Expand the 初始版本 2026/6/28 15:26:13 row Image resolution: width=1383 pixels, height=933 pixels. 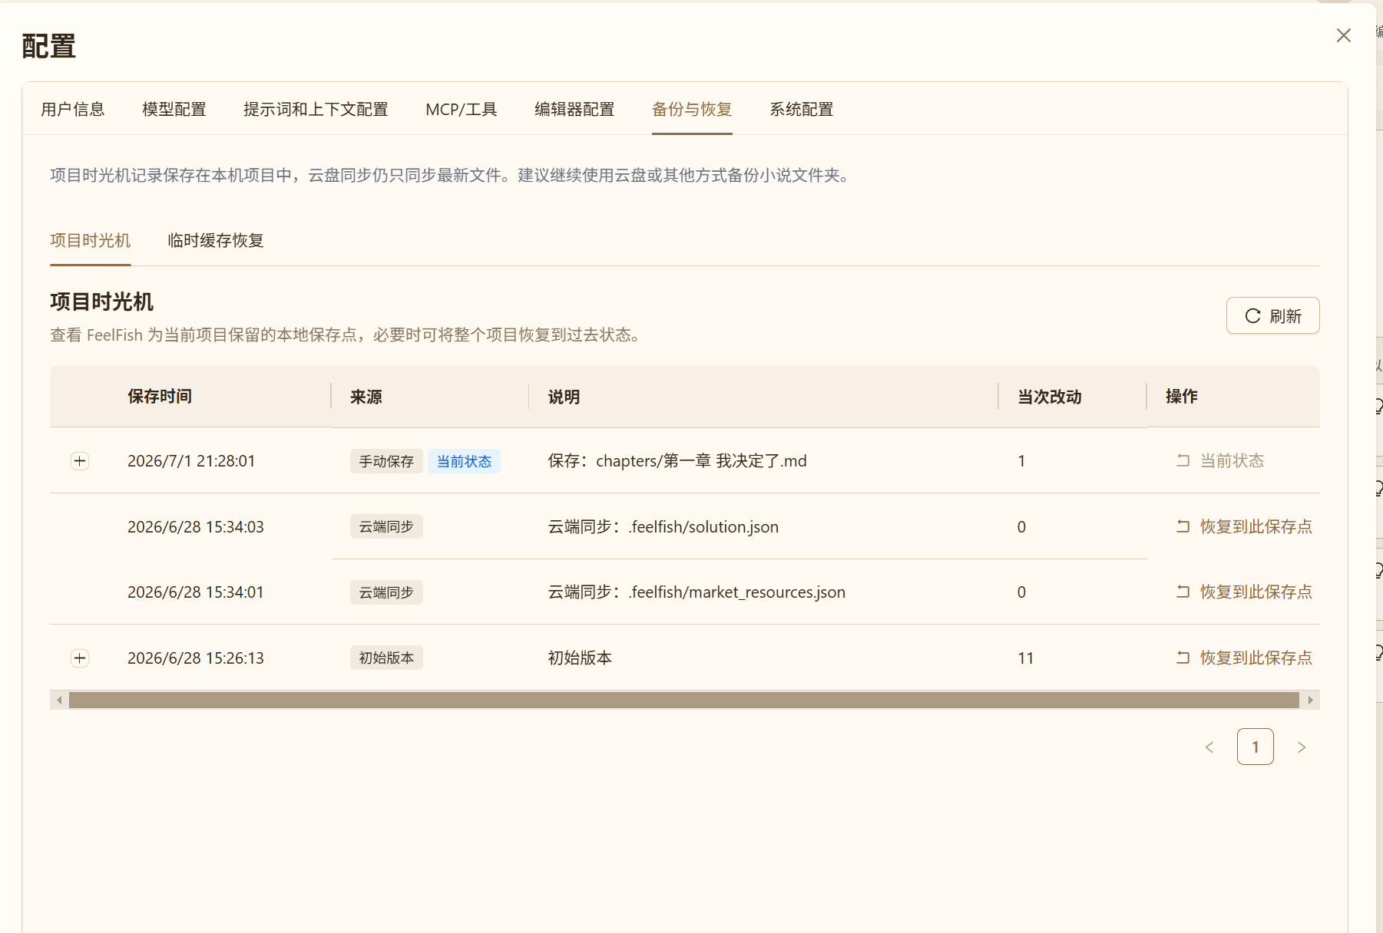[80, 658]
